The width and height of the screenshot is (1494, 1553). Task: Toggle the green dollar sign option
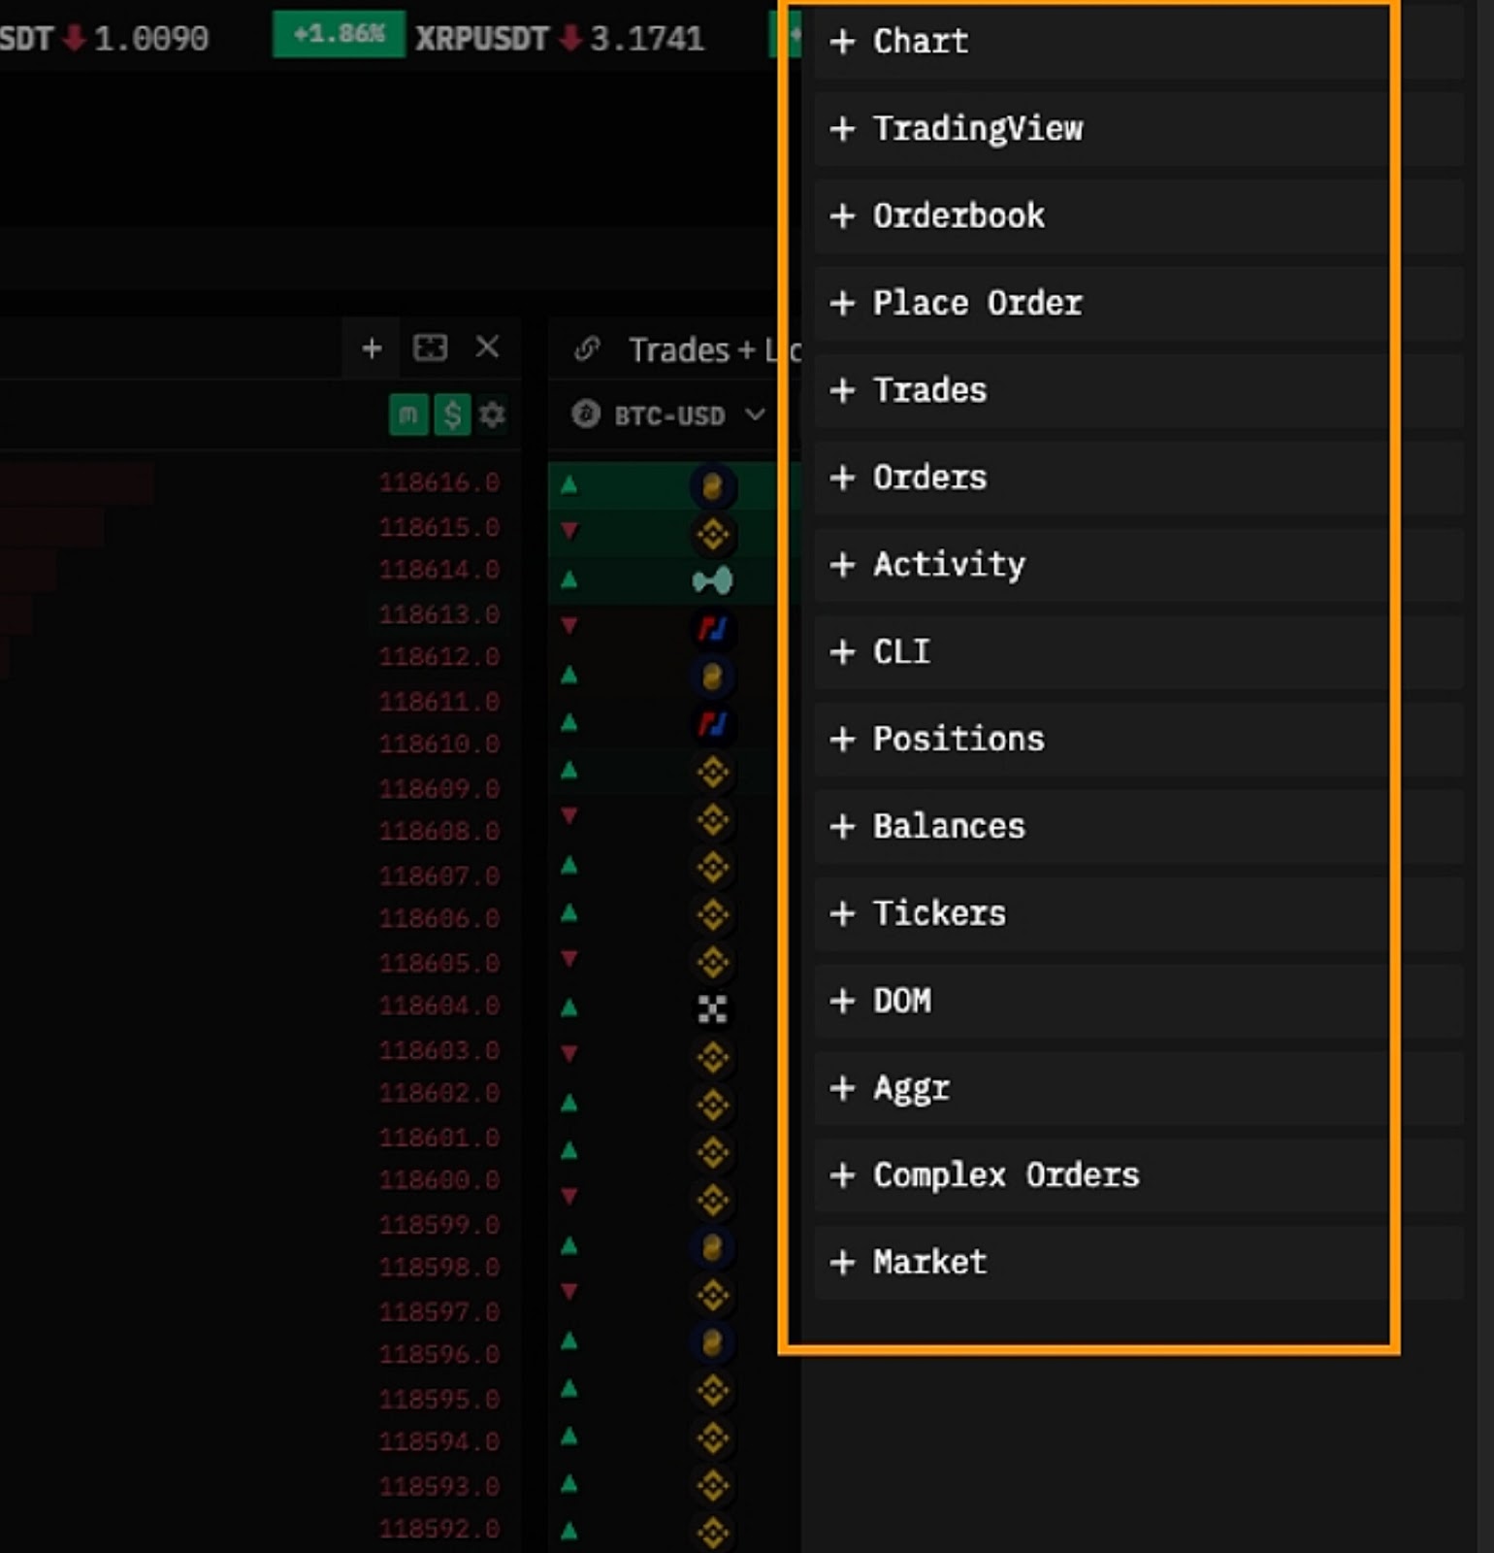tap(452, 415)
